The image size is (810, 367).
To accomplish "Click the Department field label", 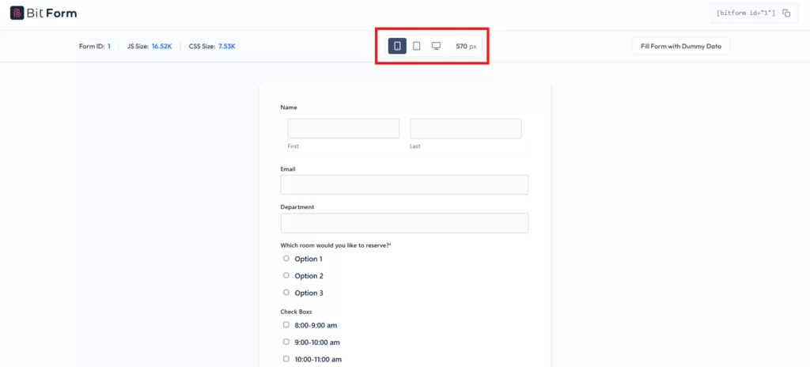I will [x=297, y=206].
